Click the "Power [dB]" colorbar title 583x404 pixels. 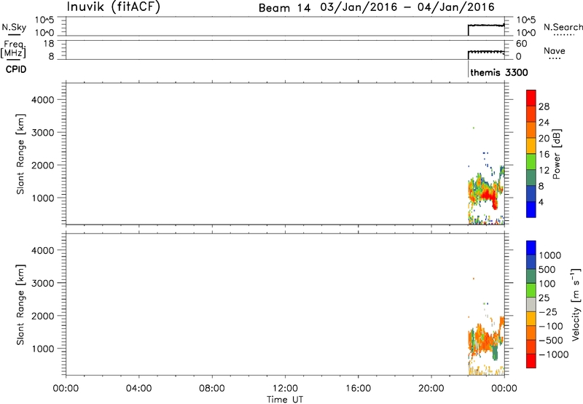tap(557, 154)
